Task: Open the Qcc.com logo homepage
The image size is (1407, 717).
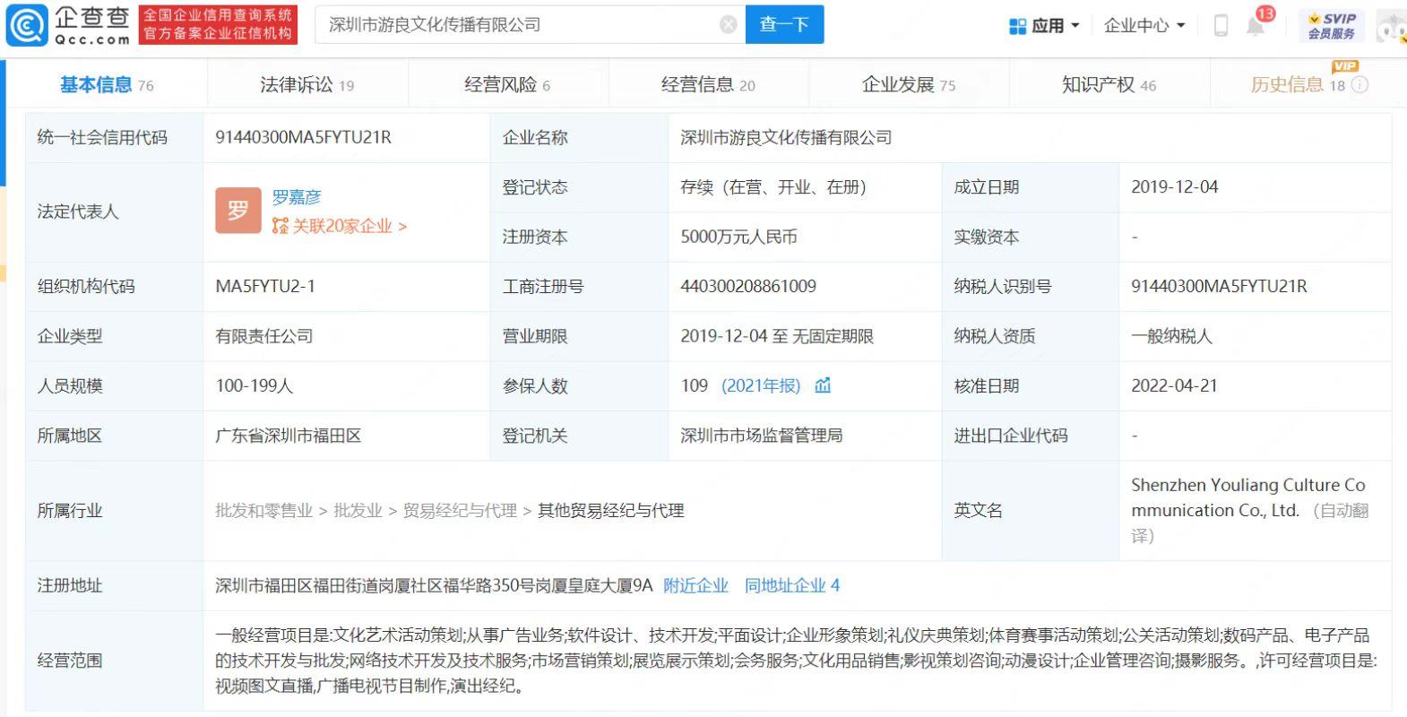Action: [68, 24]
